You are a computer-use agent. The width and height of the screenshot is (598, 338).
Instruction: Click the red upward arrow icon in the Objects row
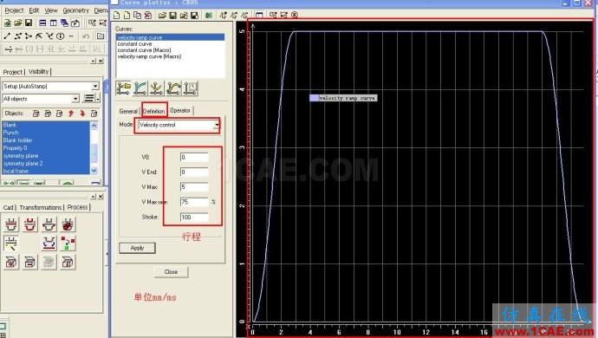71,114
